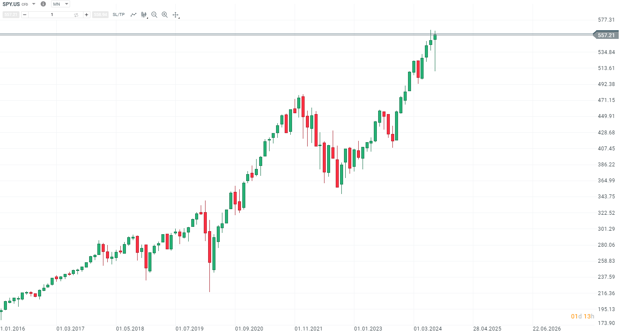This screenshot has width=620, height=334.
Task: Click the 01.03.2017 date axis label
Action: pyautogui.click(x=71, y=329)
